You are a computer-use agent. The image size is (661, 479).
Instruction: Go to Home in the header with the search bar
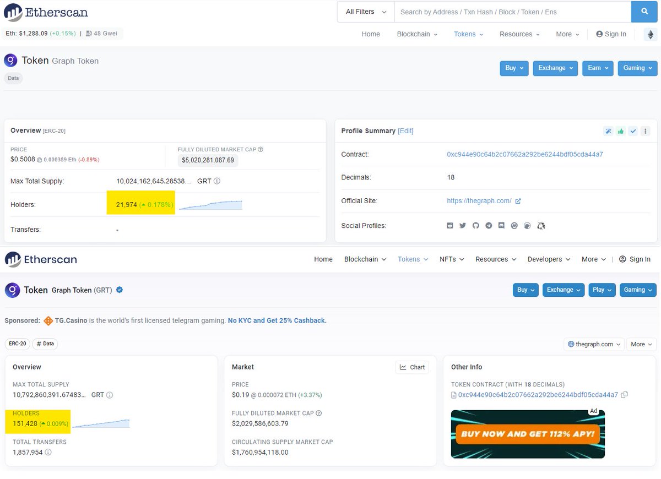(x=371, y=34)
